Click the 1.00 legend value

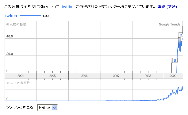point(45,16)
